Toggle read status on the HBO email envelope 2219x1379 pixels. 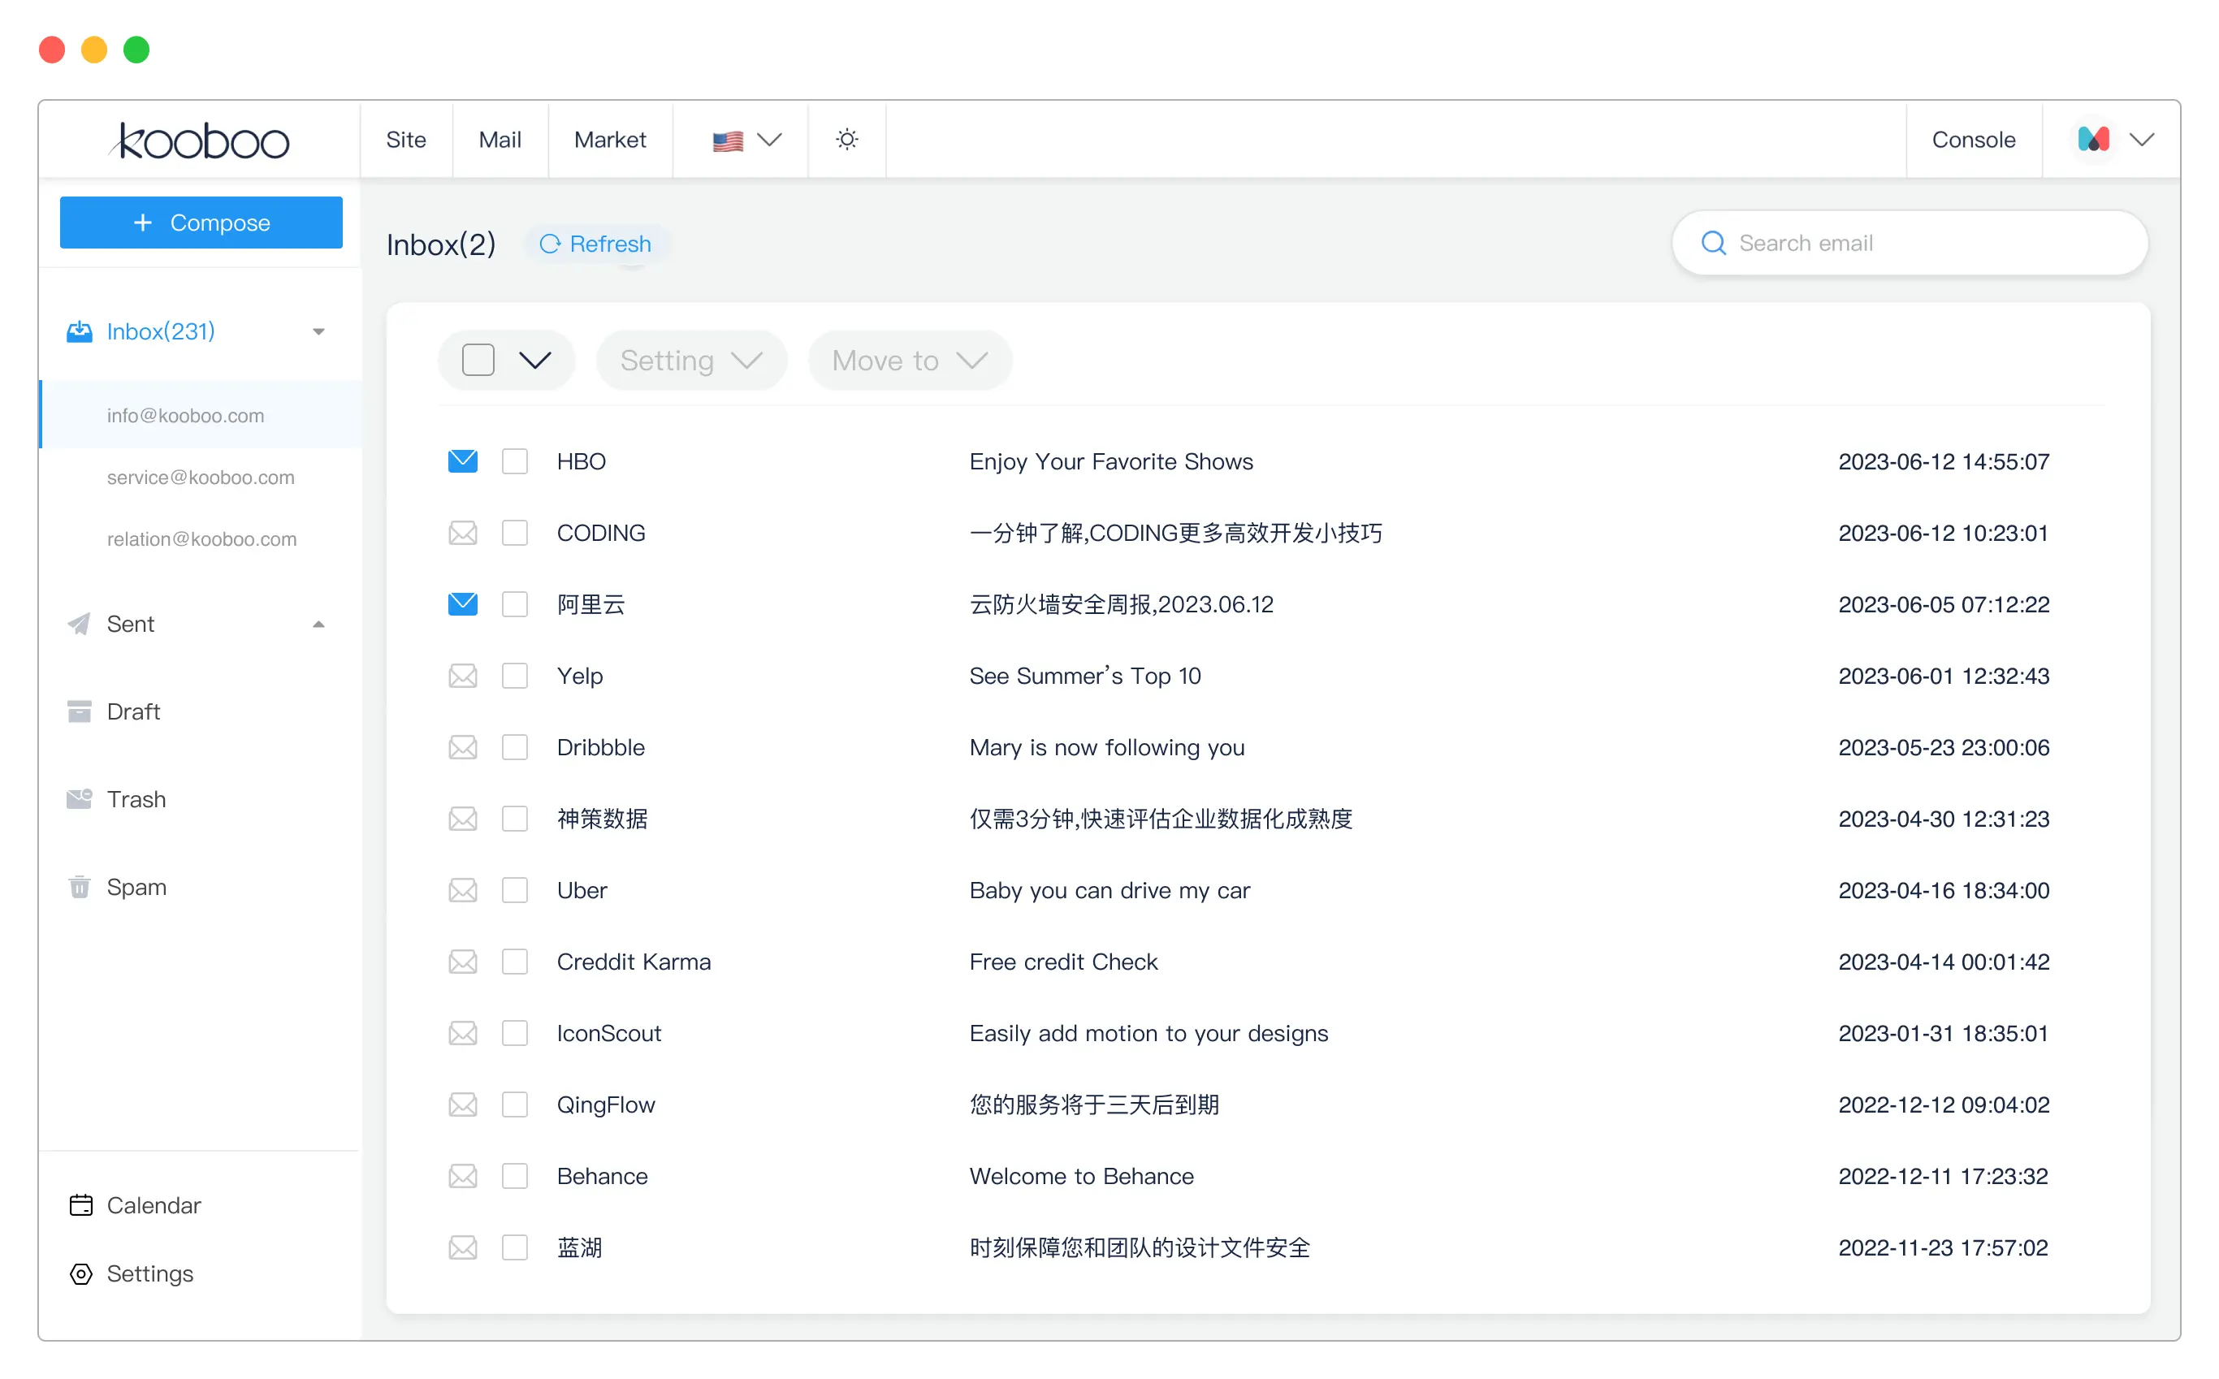(462, 460)
